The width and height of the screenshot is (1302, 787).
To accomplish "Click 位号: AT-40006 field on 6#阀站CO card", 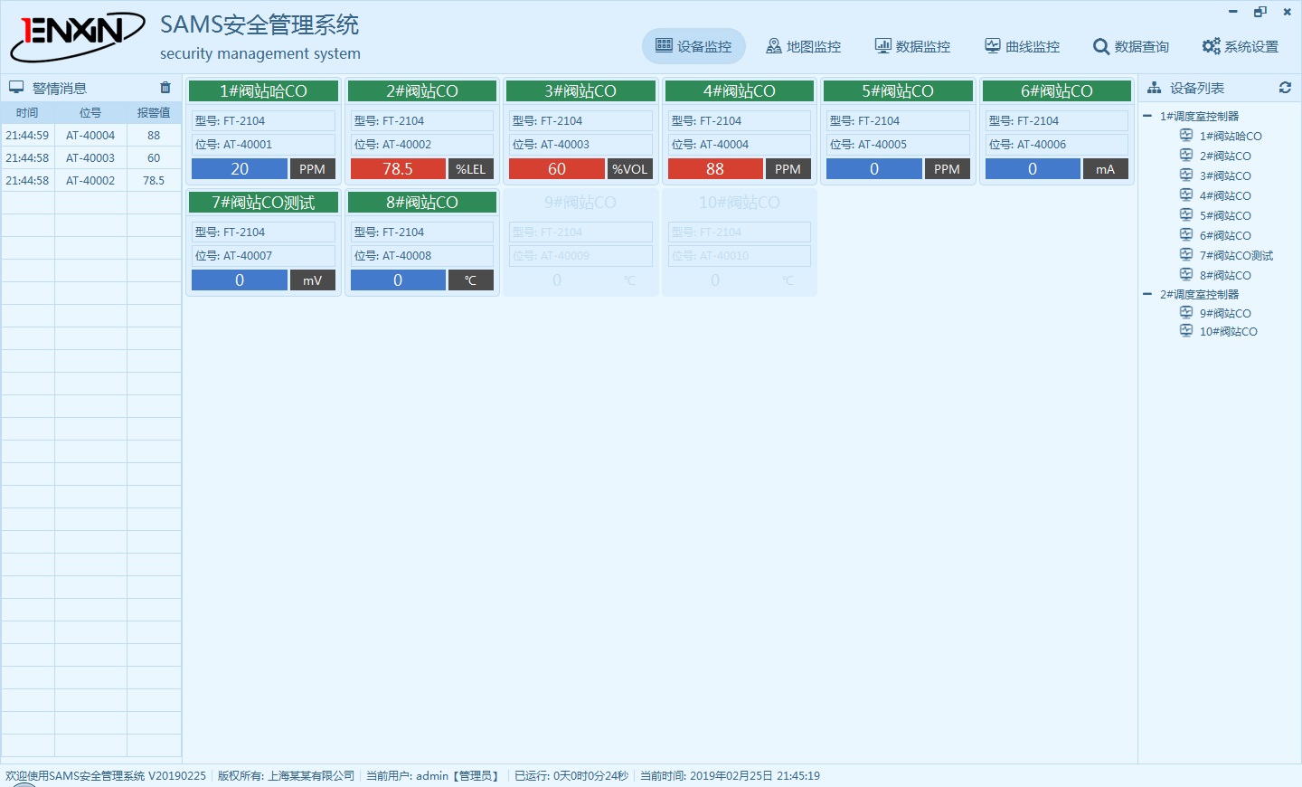I will (x=1057, y=145).
